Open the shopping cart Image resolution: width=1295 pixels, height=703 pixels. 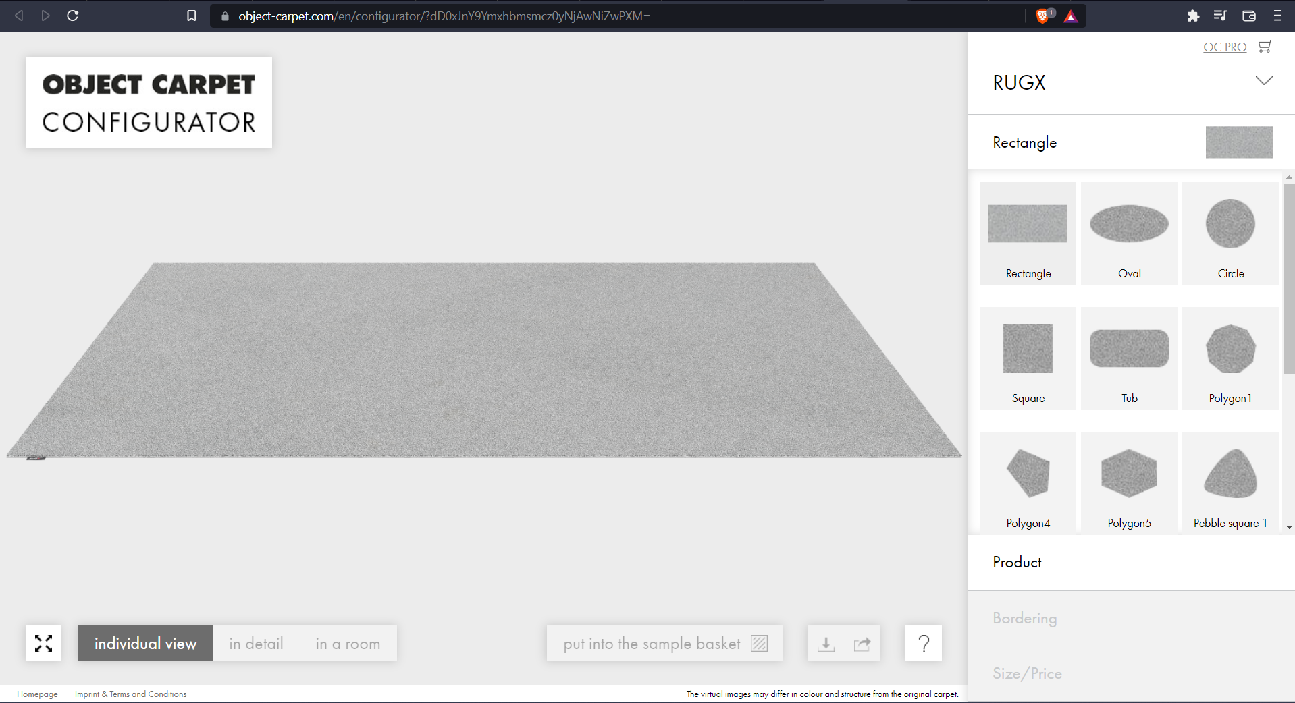(x=1265, y=47)
